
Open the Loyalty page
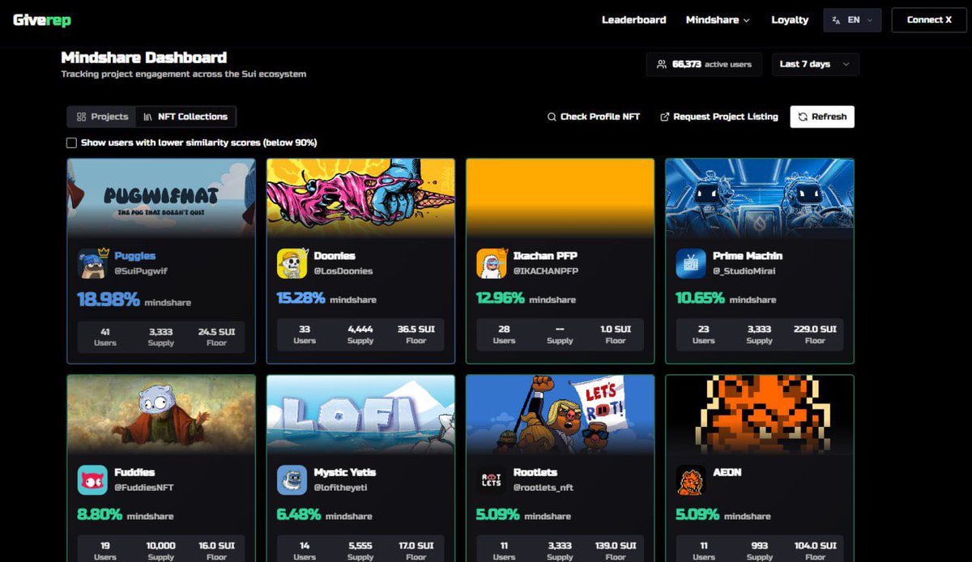coord(790,20)
